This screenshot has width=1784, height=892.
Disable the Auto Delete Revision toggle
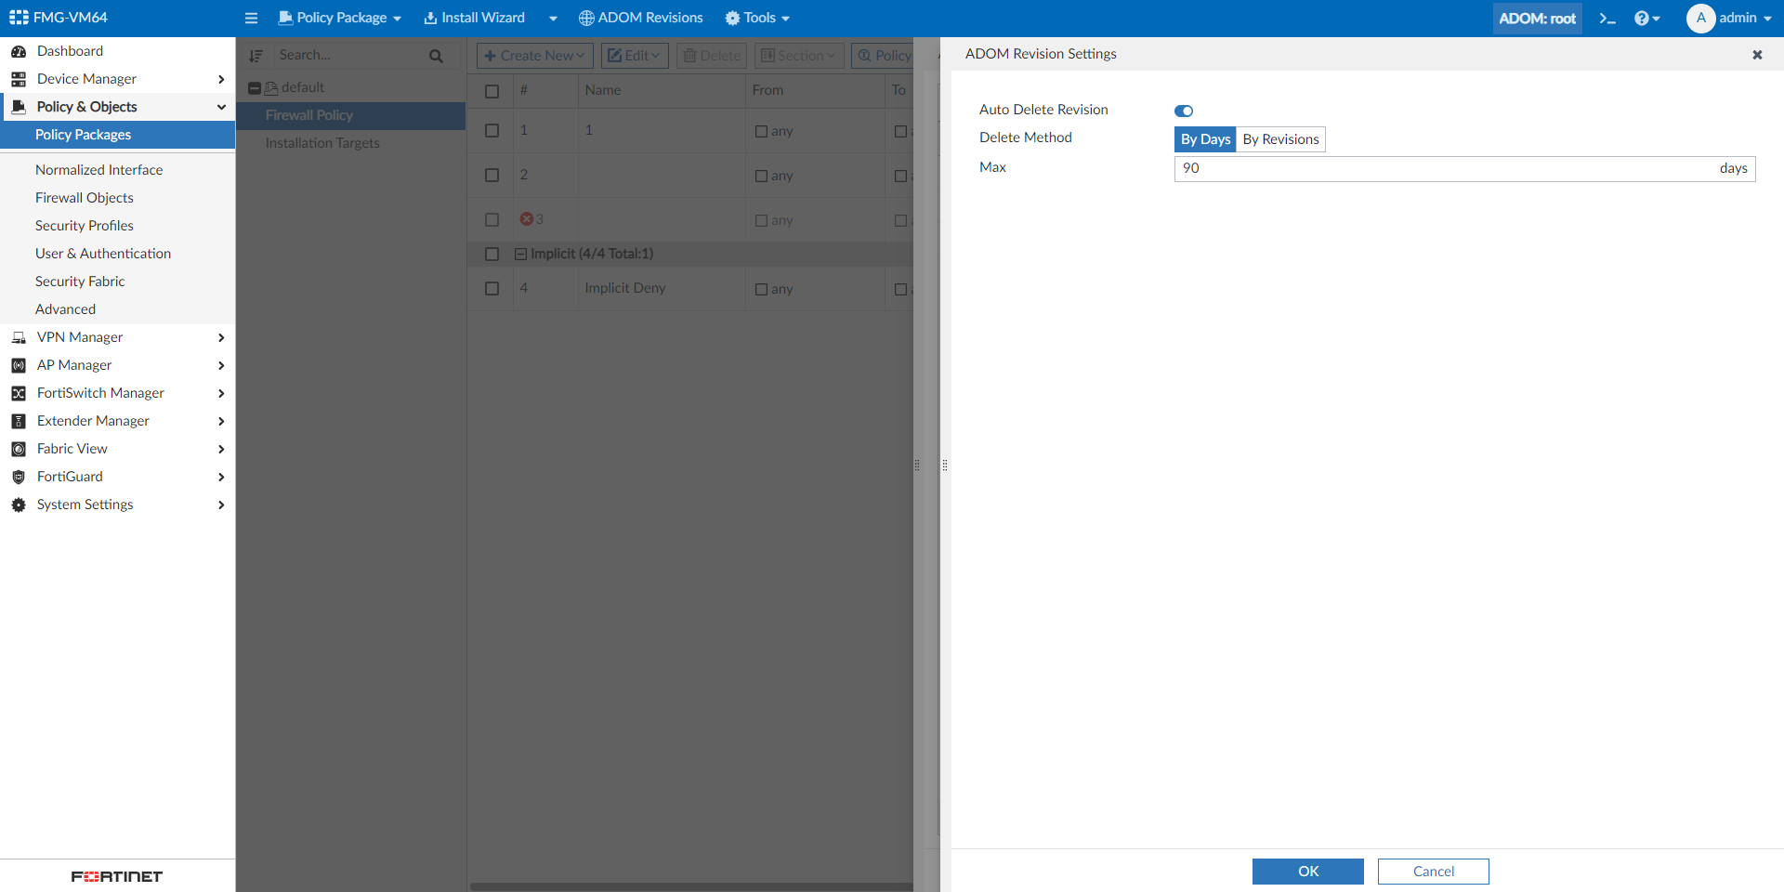pyautogui.click(x=1184, y=111)
